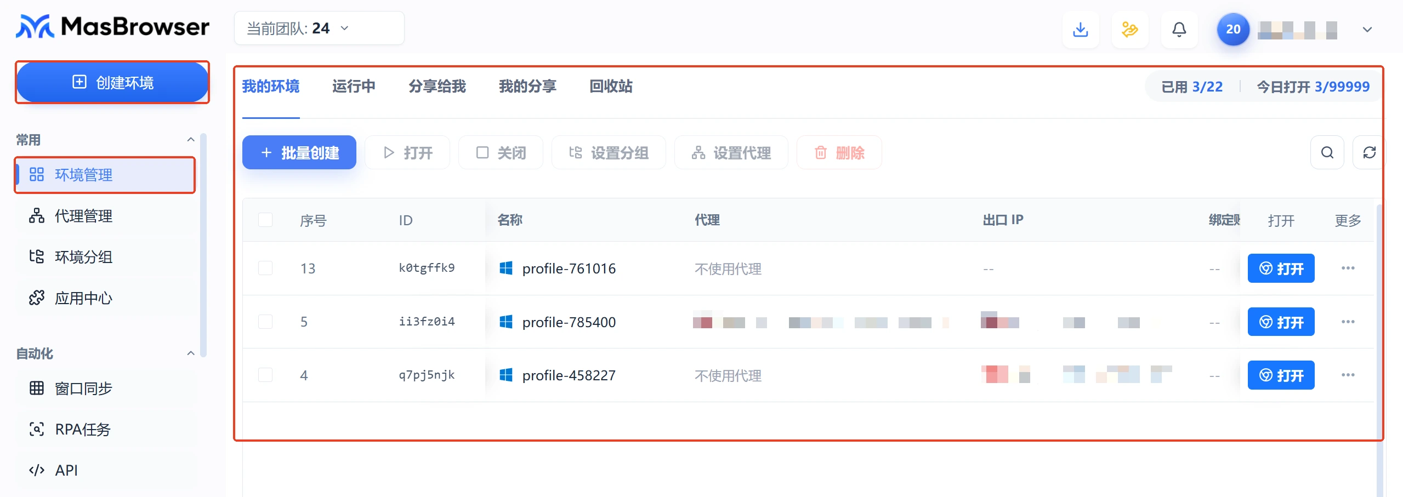Viewport: 1403px width, 497px height.
Task: Check the row for profile-785400
Action: click(x=265, y=321)
